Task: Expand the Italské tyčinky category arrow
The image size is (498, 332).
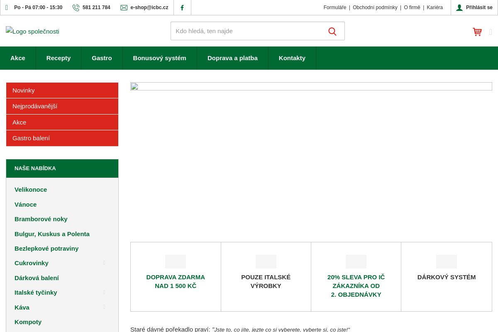Action: (x=104, y=293)
